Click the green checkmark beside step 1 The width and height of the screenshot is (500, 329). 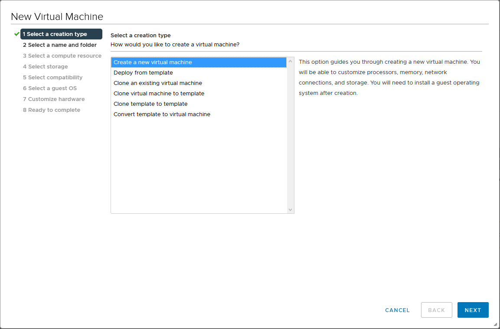tap(17, 34)
